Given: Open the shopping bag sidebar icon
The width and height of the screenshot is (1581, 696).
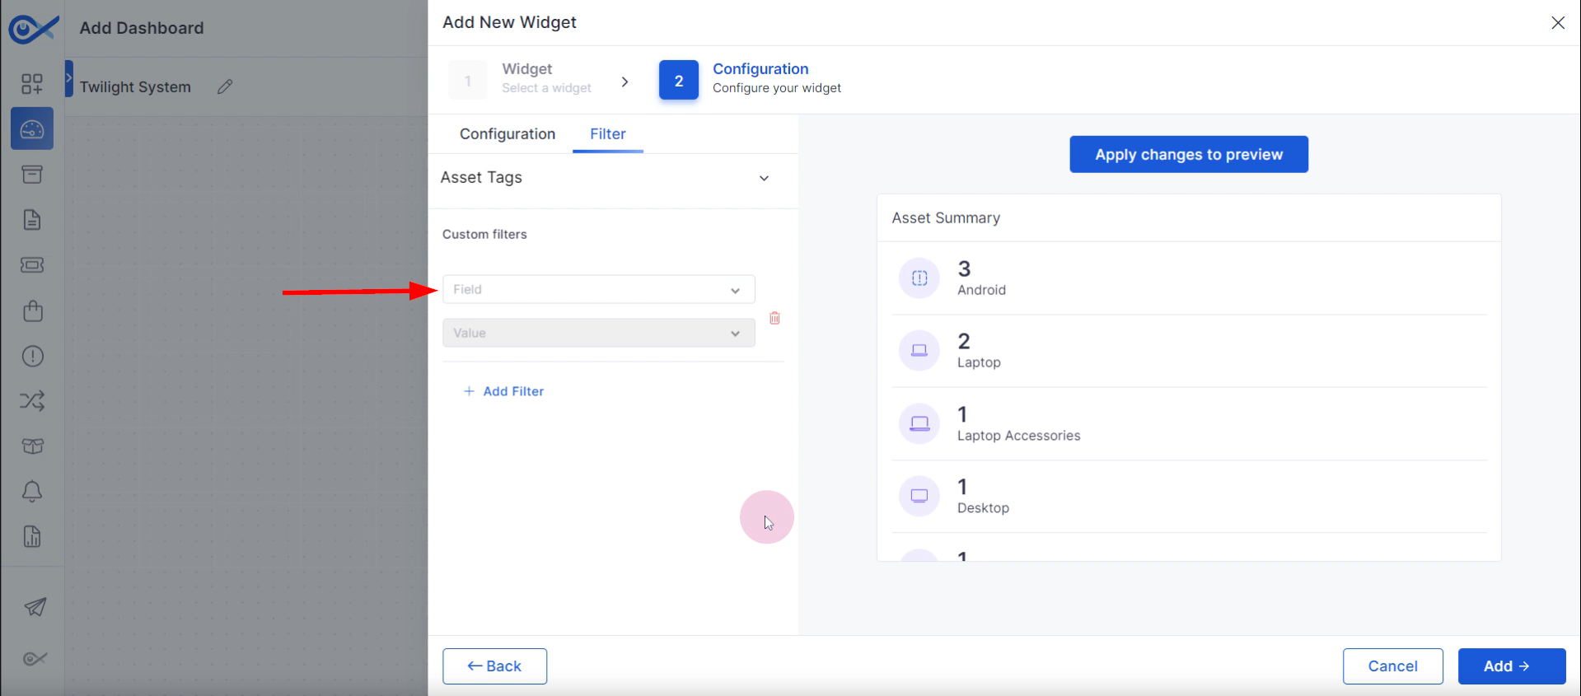Looking at the screenshot, I should point(32,311).
